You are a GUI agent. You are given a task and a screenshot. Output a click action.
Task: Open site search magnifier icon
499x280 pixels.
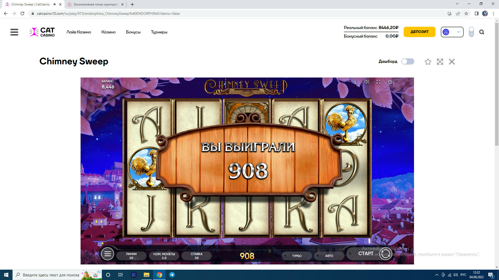pos(482,32)
